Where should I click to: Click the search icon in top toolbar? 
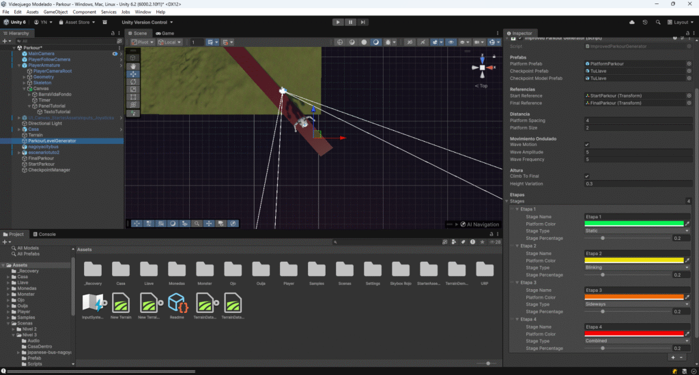(x=657, y=22)
